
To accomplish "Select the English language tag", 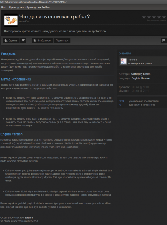I will tap(136, 78).
